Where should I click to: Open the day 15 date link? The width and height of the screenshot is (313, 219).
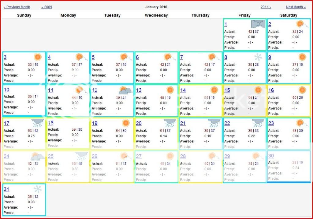(x=227, y=90)
